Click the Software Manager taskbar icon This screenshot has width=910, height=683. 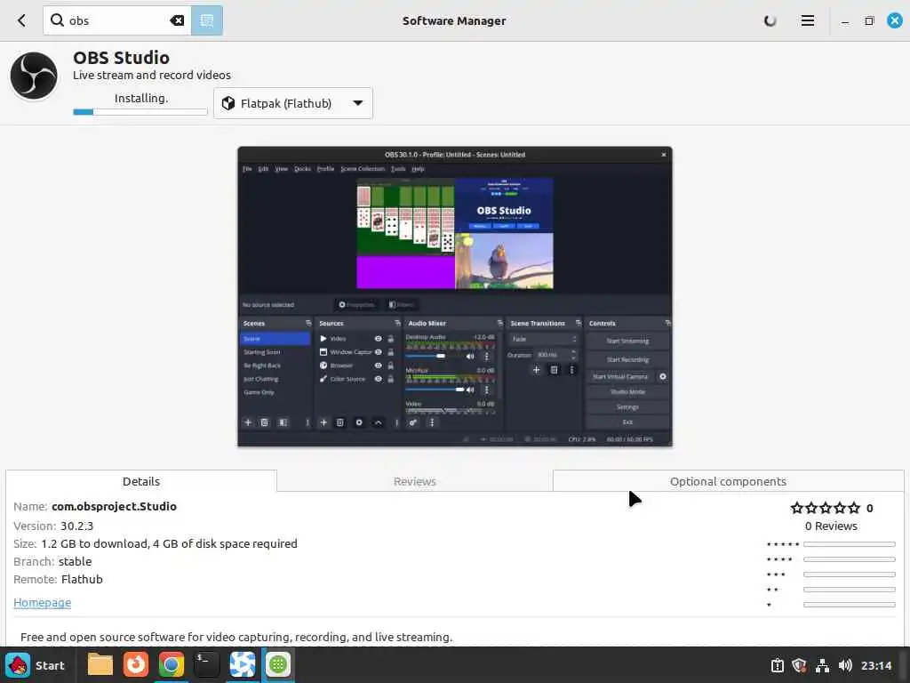(x=278, y=665)
